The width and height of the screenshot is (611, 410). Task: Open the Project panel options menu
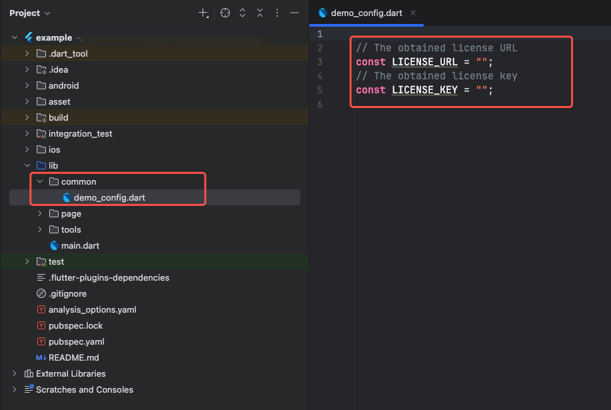(277, 13)
